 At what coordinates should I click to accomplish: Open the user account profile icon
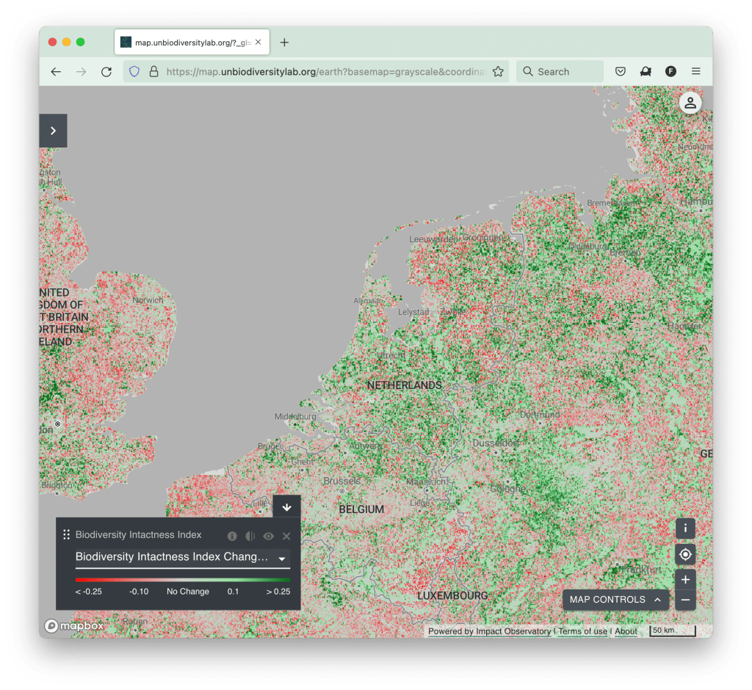[x=690, y=103]
